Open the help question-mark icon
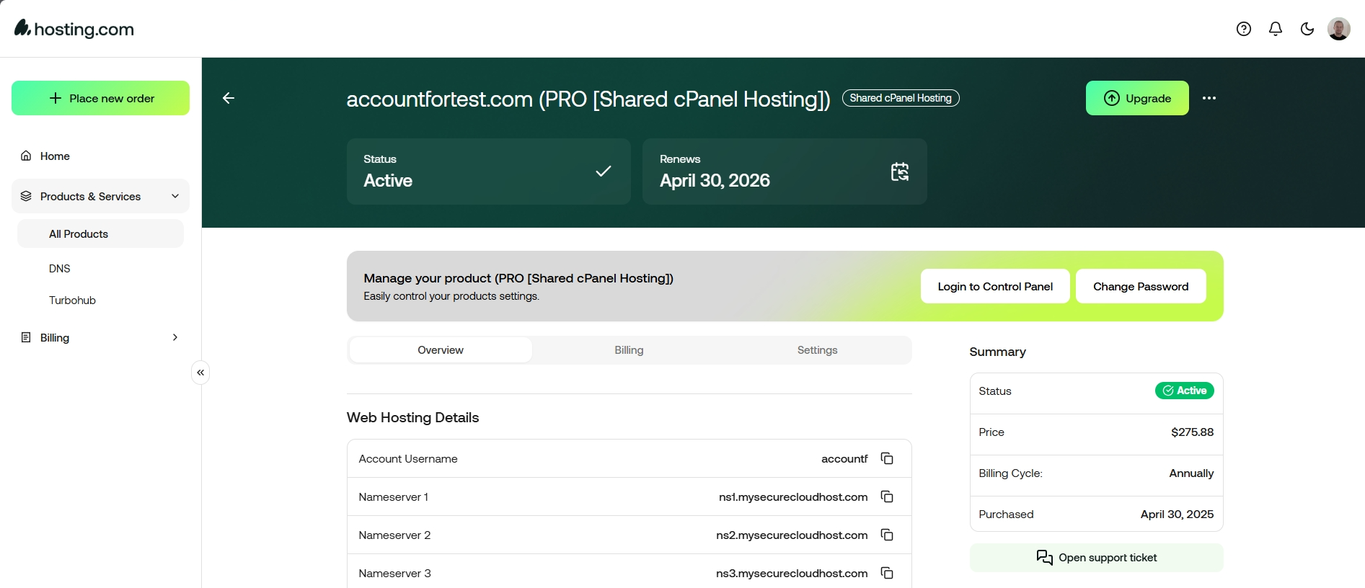The width and height of the screenshot is (1365, 588). pyautogui.click(x=1243, y=29)
